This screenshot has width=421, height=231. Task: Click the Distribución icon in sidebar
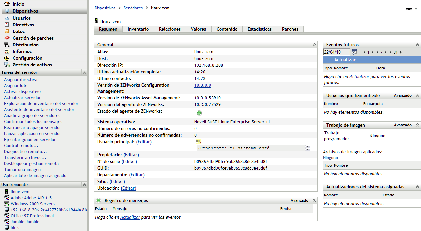[7, 45]
